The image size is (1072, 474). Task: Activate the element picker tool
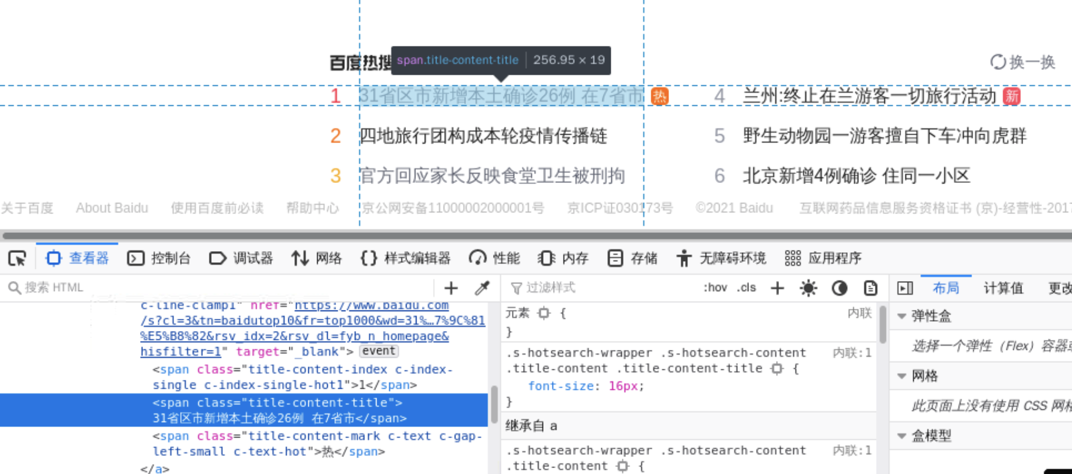tap(18, 258)
